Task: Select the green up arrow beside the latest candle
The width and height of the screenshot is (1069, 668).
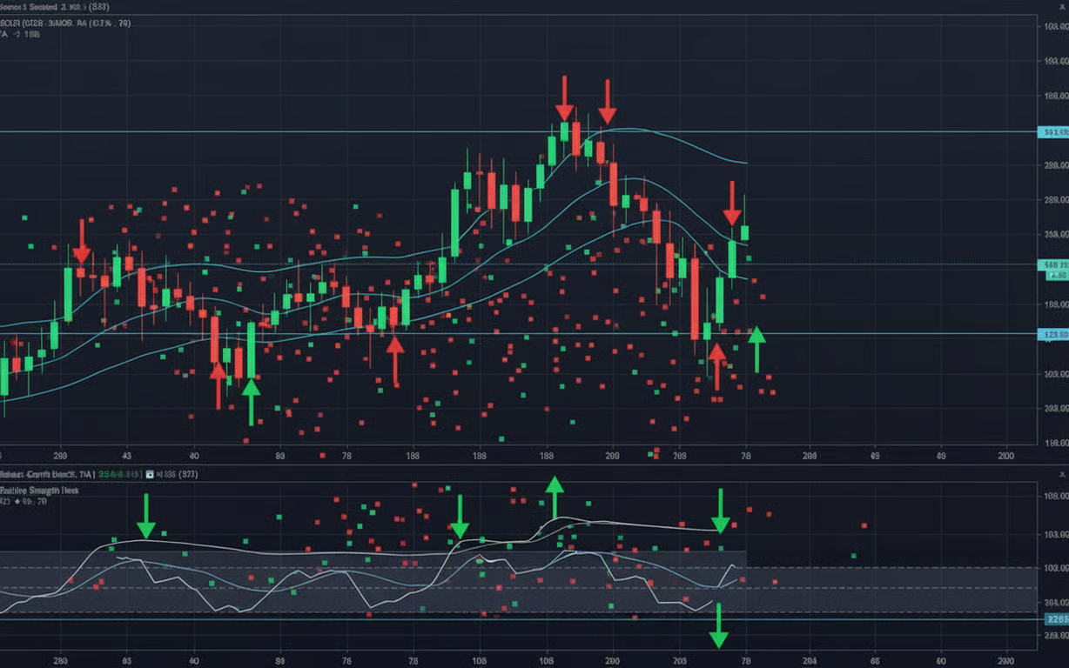Action: click(x=757, y=348)
